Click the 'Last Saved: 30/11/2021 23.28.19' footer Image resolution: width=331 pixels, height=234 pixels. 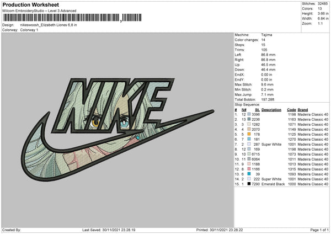[109, 230]
